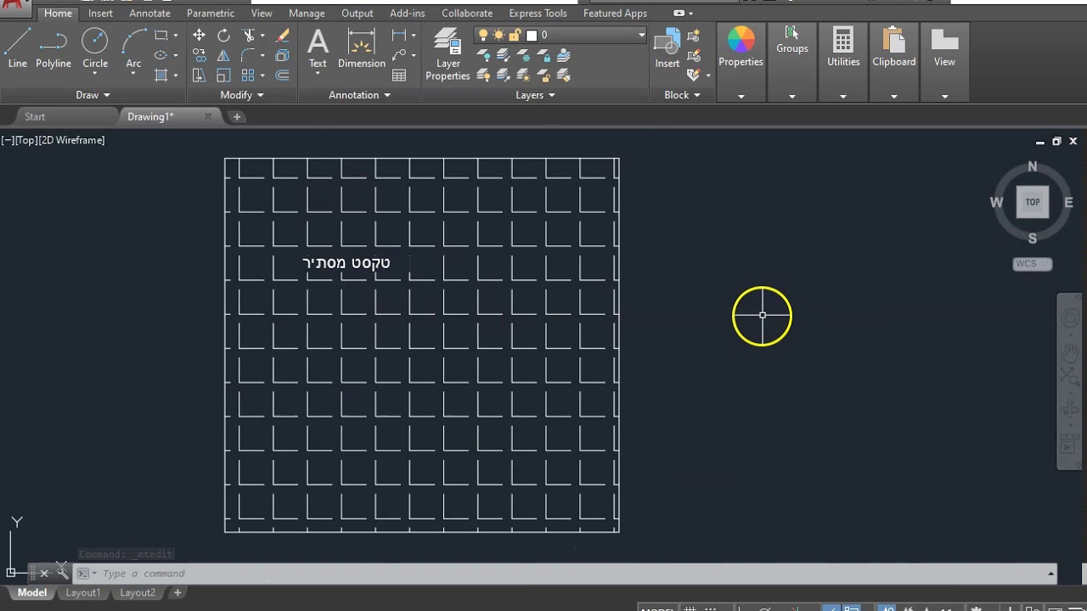The width and height of the screenshot is (1087, 611).
Task: Add a new layout tab
Action: point(177,593)
